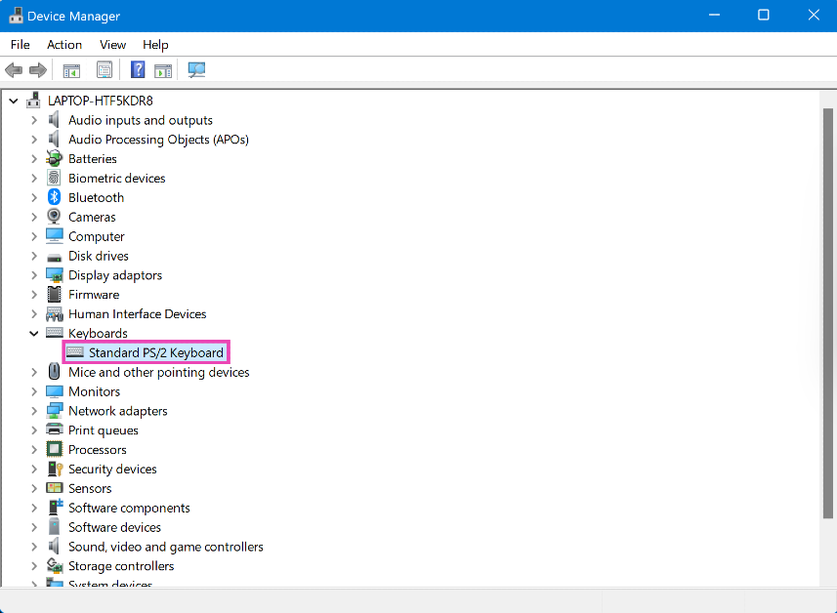The width and height of the screenshot is (837, 613).
Task: Click the Properties toolbar icon
Action: tap(105, 70)
